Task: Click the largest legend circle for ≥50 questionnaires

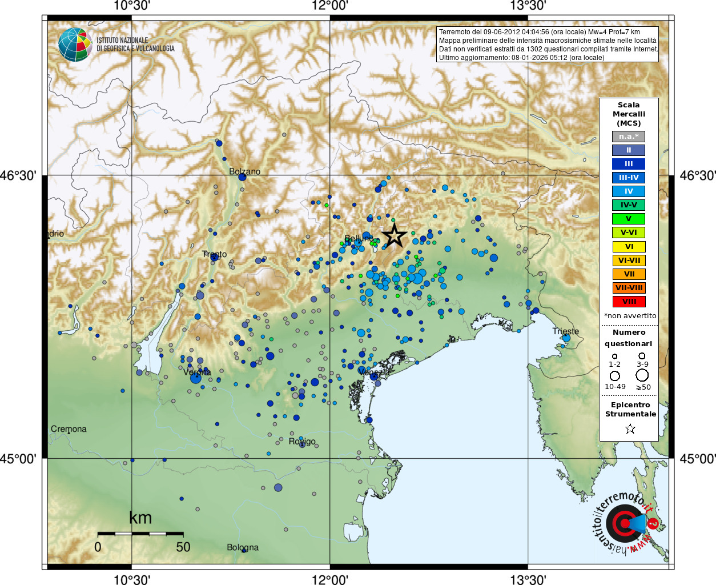Action: [642, 375]
